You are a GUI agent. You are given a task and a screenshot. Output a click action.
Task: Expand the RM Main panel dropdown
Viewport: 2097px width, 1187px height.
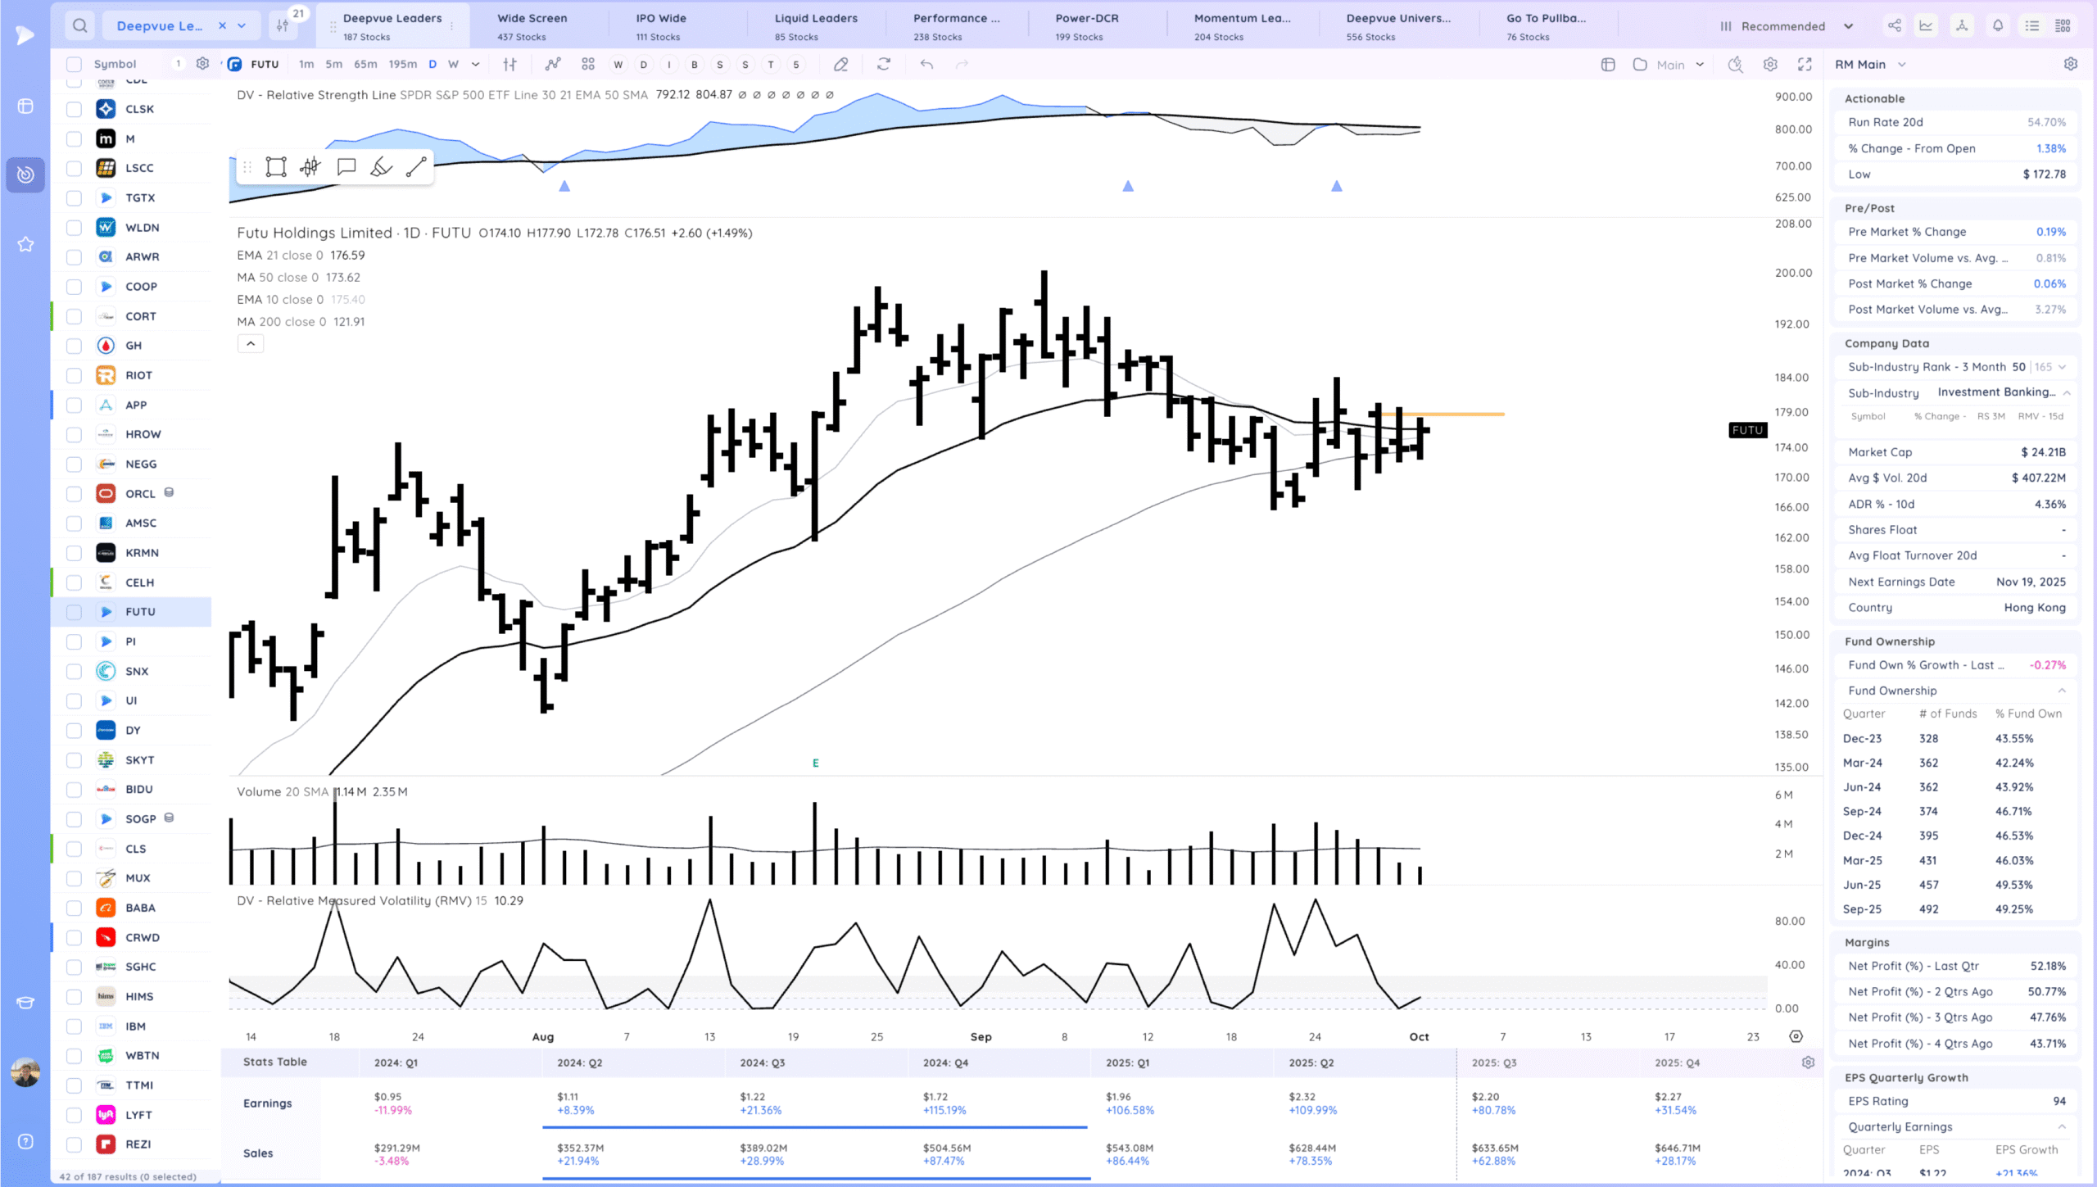coord(1902,64)
